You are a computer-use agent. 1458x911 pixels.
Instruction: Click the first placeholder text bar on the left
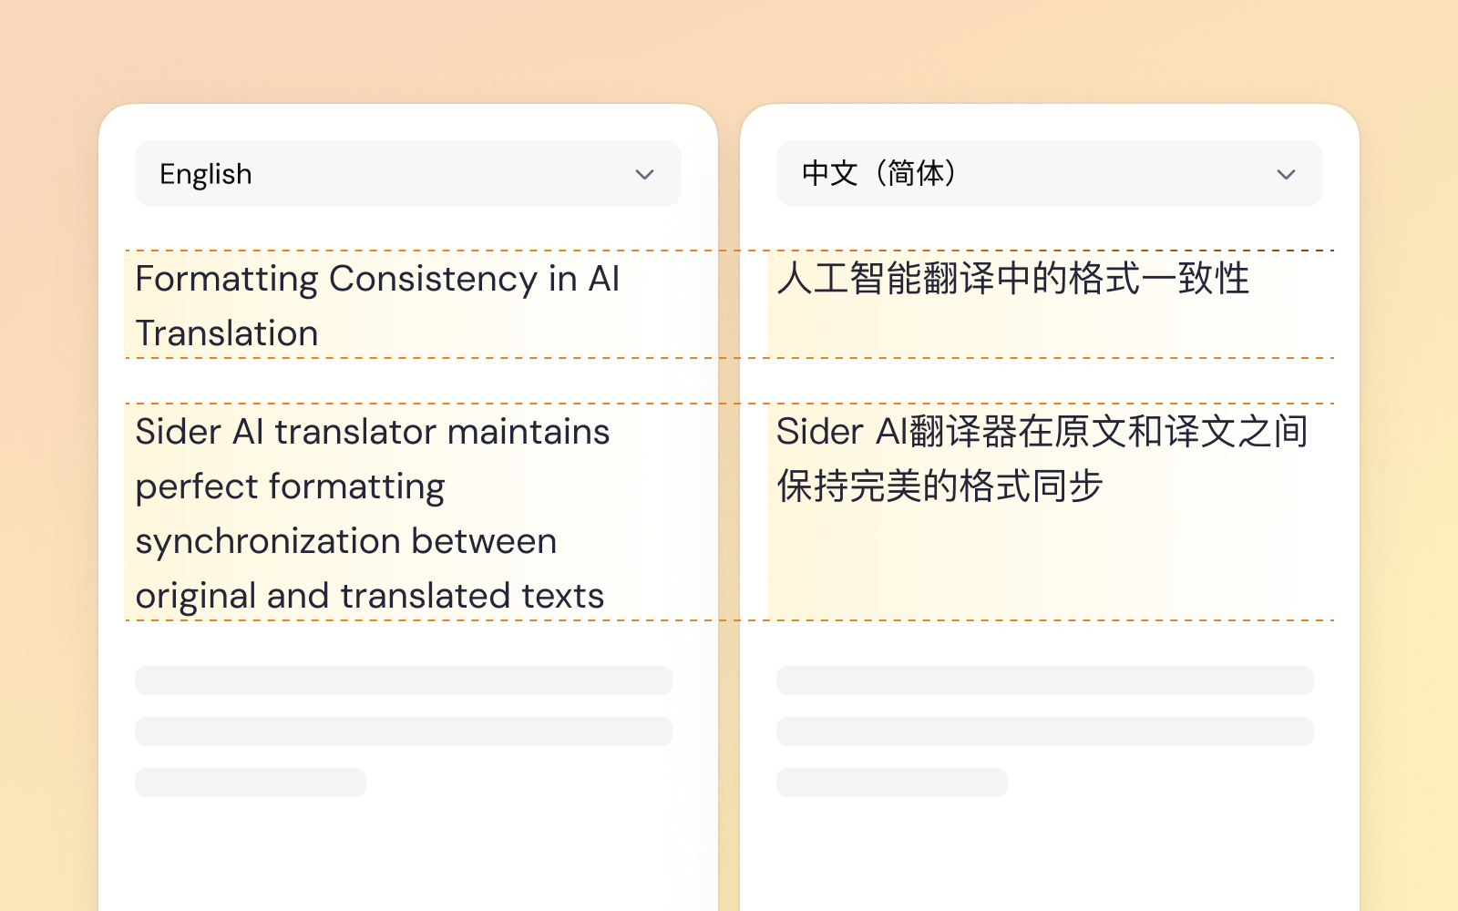pyautogui.click(x=403, y=681)
